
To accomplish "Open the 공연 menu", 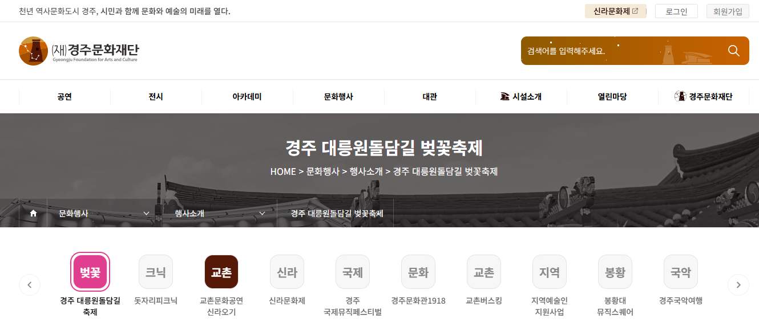I will (64, 97).
